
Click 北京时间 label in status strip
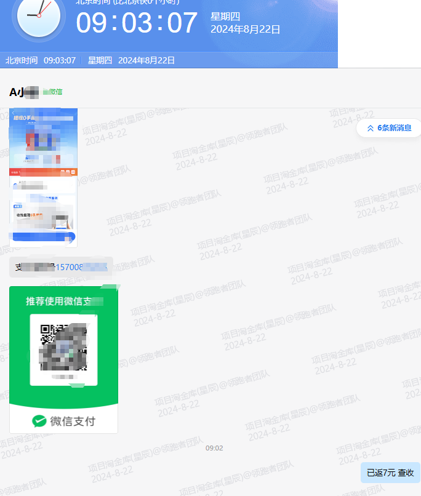click(22, 60)
